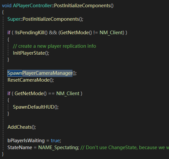Click the void keyword in function signature
The image size is (169, 159).
pyautogui.click(x=7, y=6)
